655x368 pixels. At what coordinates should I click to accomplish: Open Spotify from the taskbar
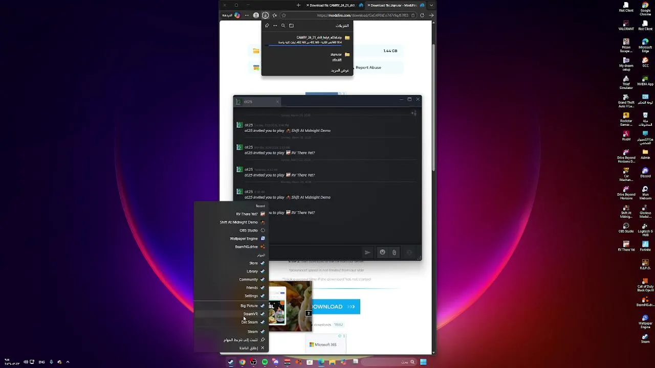265,362
